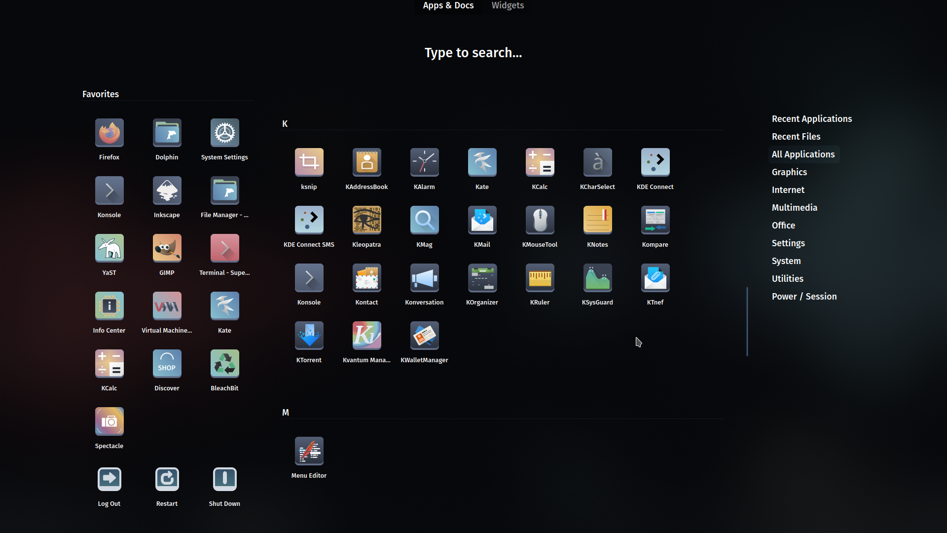Show the System category
This screenshot has width=947, height=533.
pos(786,261)
